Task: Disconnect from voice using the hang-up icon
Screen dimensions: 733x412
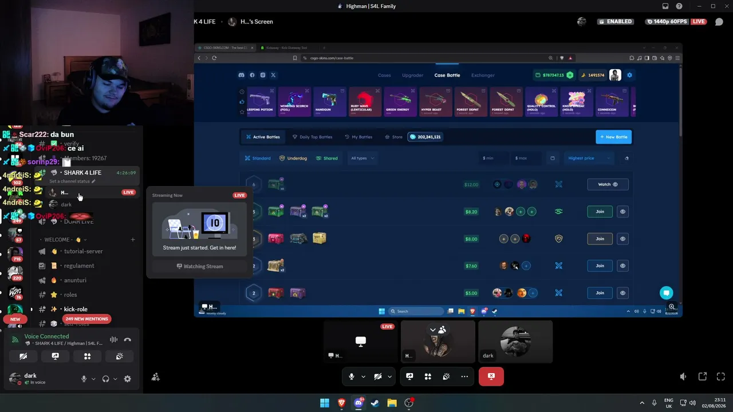Action: pyautogui.click(x=127, y=340)
